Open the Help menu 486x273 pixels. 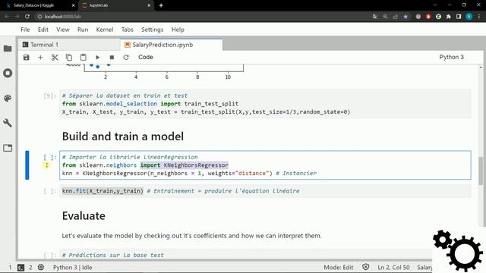tap(178, 30)
